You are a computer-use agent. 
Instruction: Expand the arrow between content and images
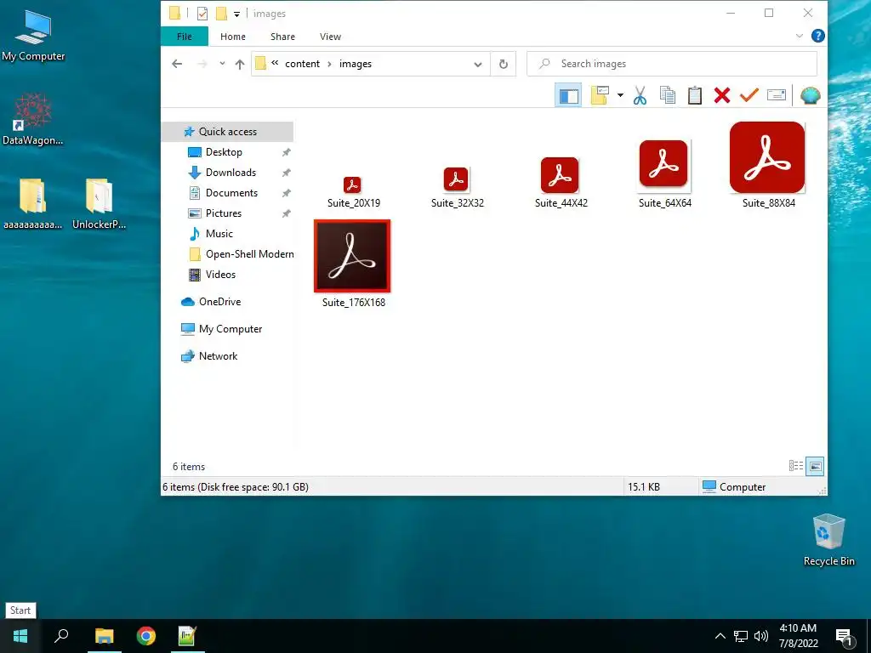[329, 64]
